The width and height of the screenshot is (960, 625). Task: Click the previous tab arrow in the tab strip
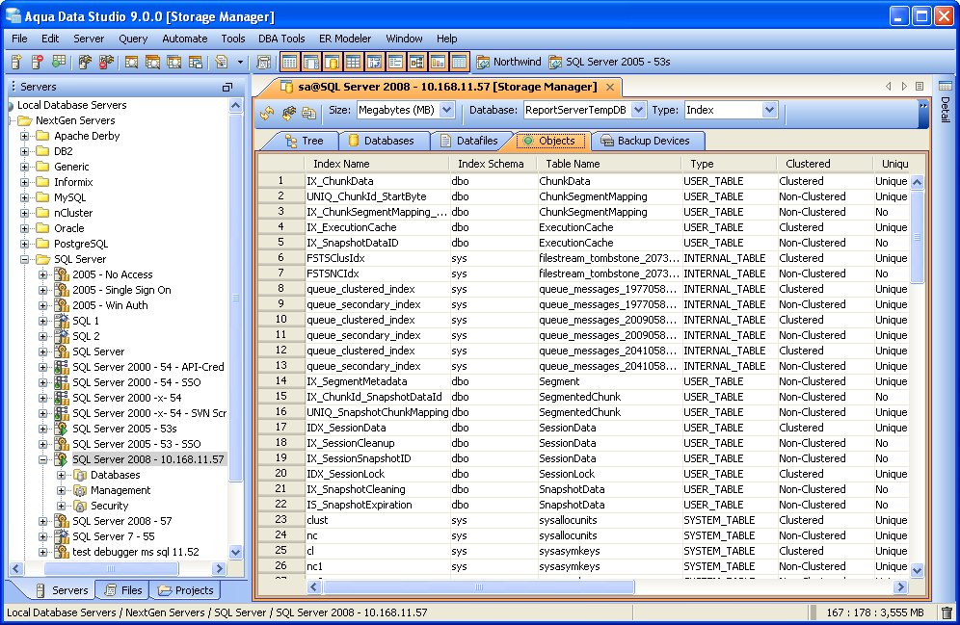[888, 87]
